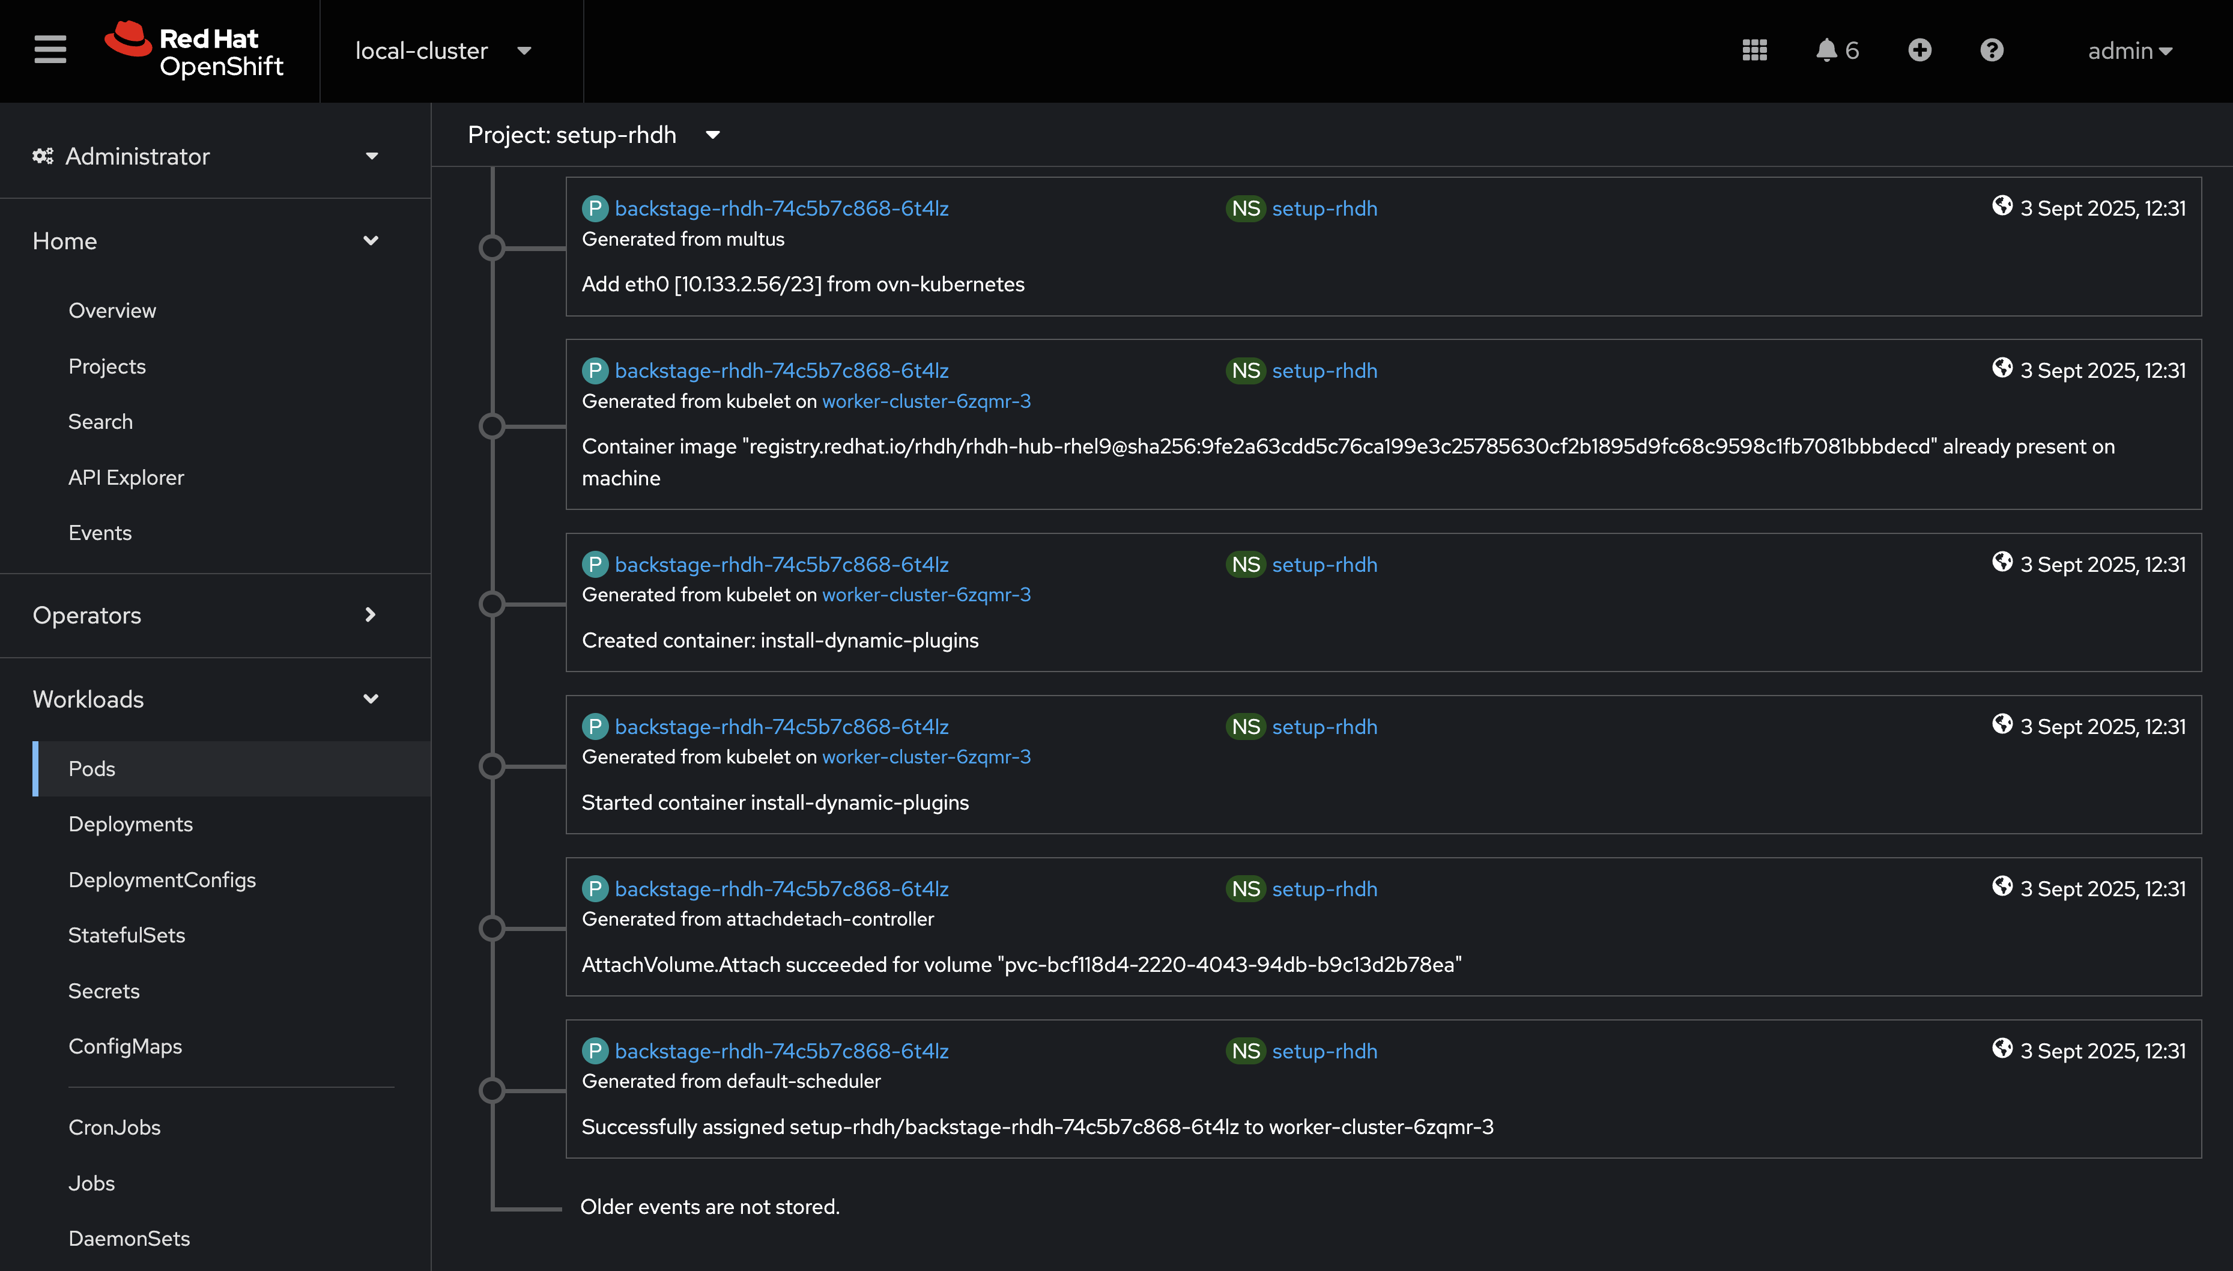This screenshot has height=1271, width=2233.
Task: Open the Project: setup-rhdh selector
Action: 593,135
